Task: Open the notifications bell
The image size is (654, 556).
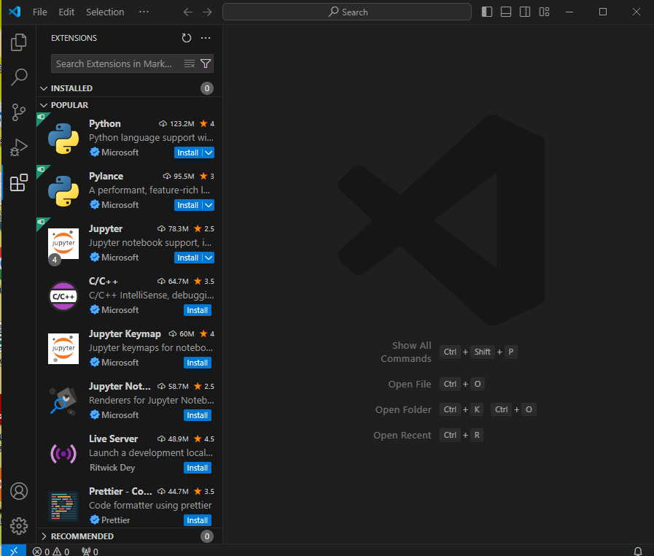Action: coord(638,552)
